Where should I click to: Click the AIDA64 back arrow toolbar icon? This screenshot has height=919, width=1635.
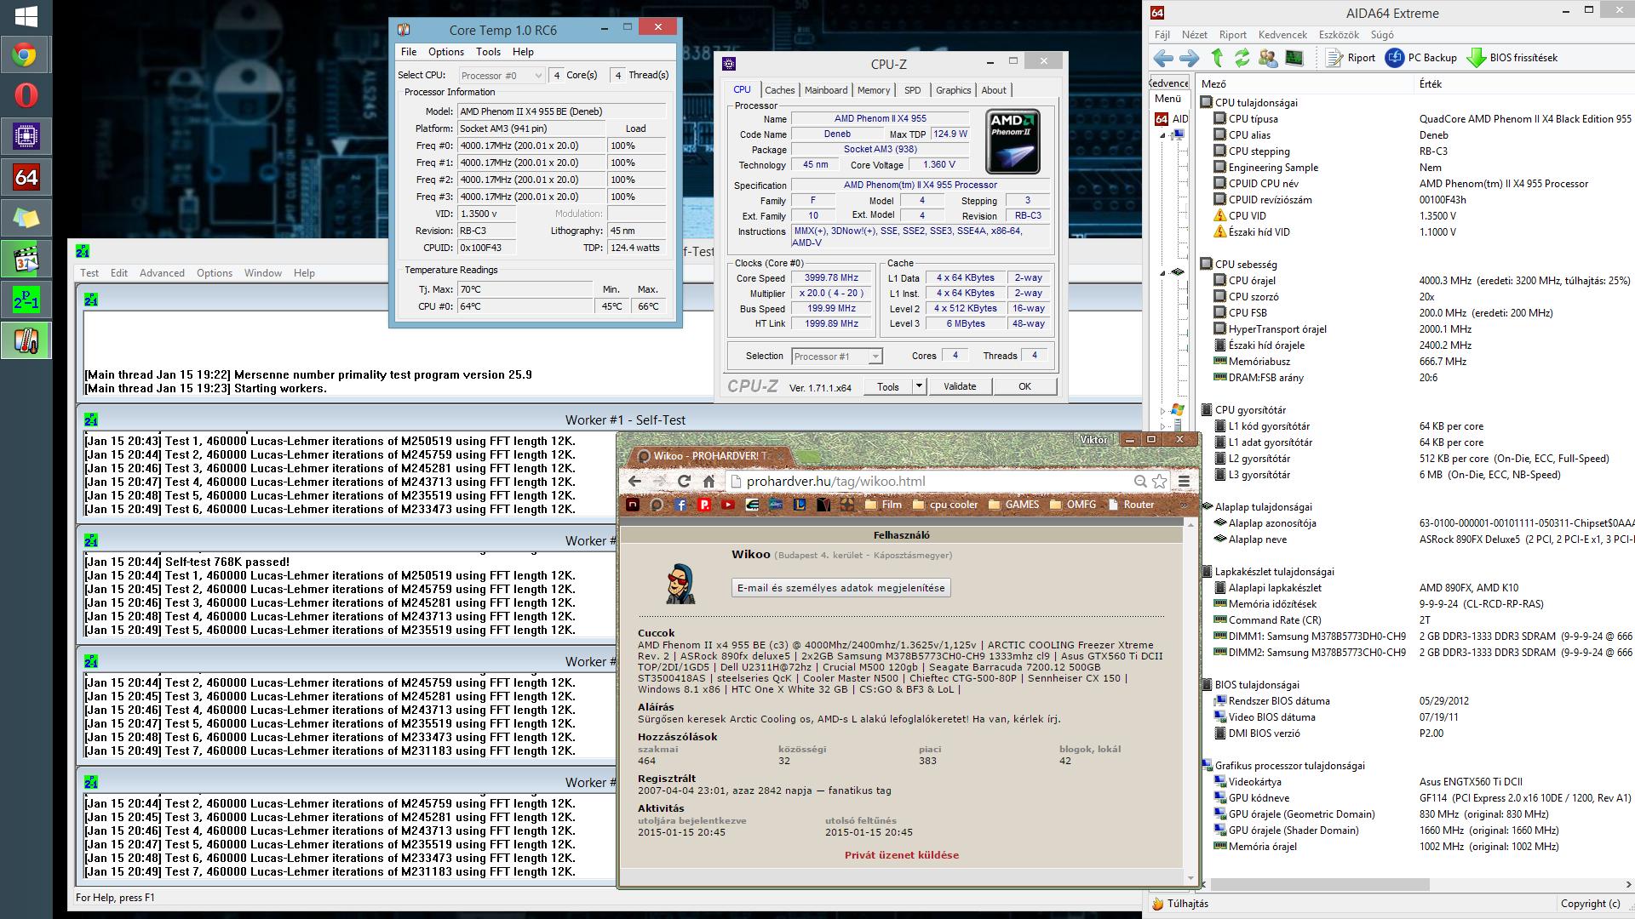(x=1162, y=58)
